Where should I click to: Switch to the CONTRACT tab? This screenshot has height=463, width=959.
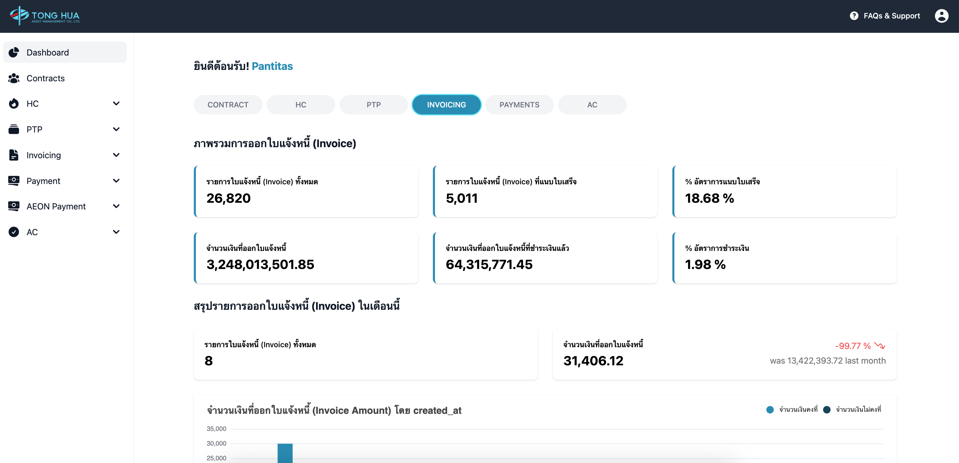(228, 105)
